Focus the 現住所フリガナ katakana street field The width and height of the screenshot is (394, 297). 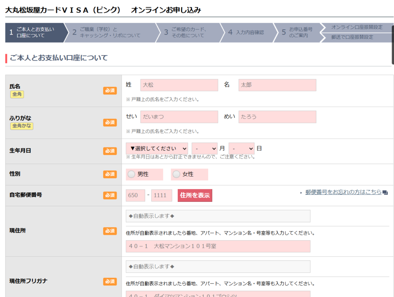218,294
